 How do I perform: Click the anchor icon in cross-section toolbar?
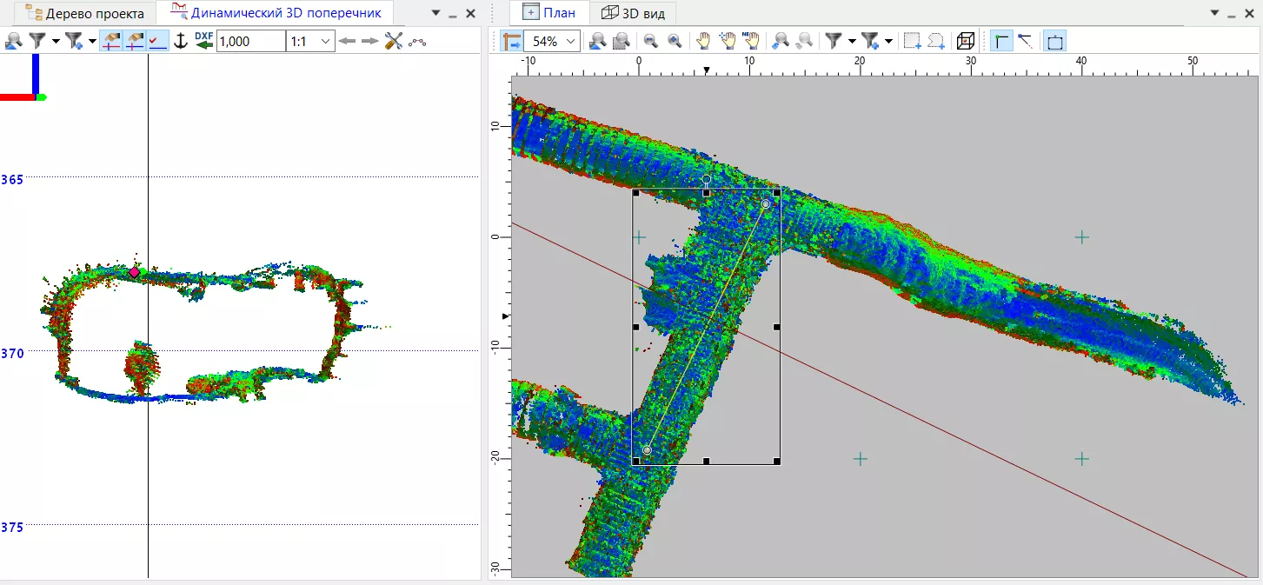click(181, 41)
